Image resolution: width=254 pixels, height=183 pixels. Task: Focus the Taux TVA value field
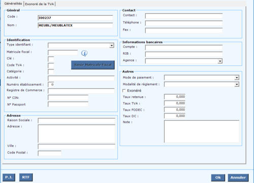pos(175,103)
